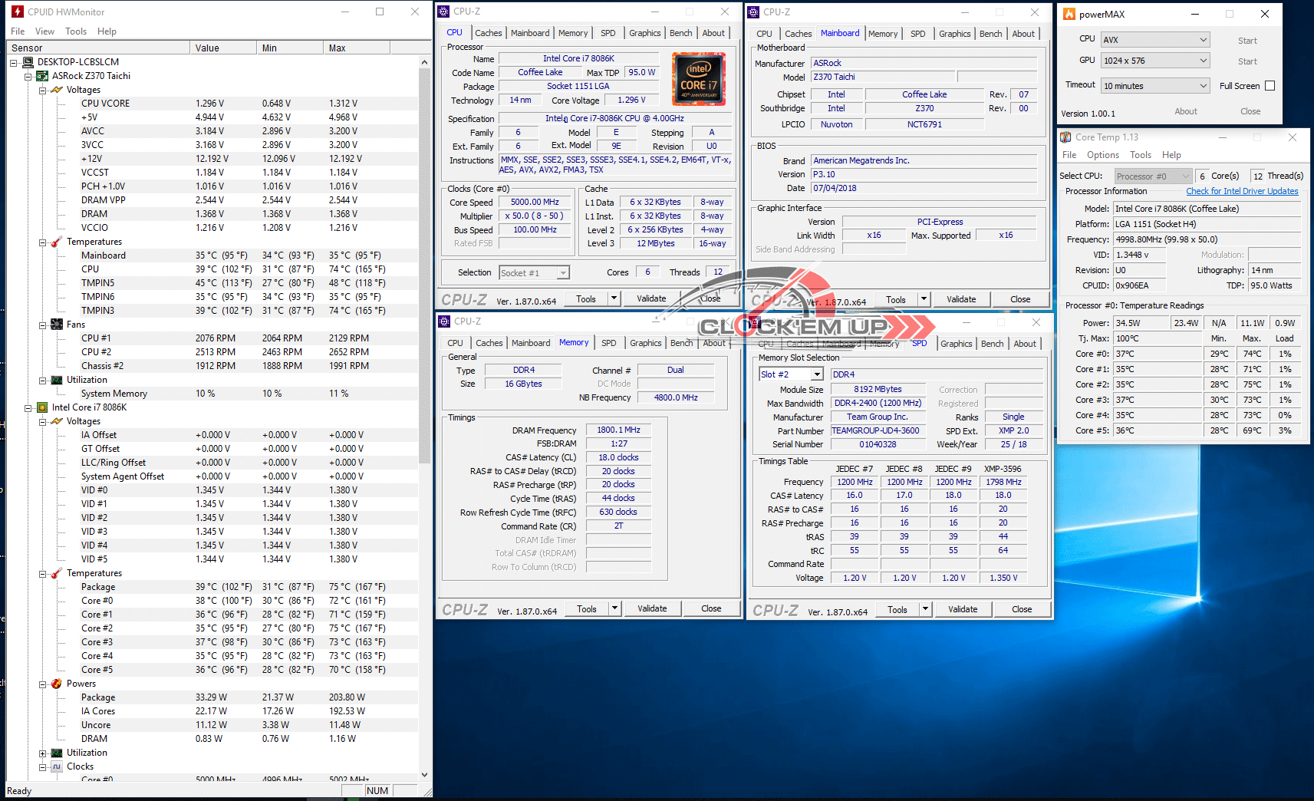Click the ASRock Z370 Taichi motherboard icon

[x=43, y=76]
